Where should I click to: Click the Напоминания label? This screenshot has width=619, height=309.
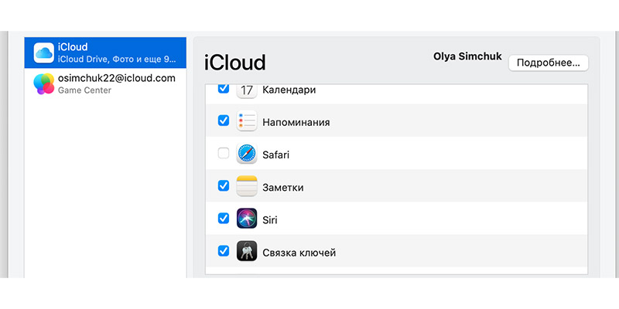(x=296, y=122)
